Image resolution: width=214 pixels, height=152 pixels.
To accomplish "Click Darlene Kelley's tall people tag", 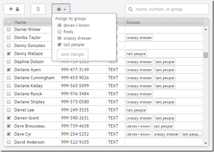I will (165, 86).
